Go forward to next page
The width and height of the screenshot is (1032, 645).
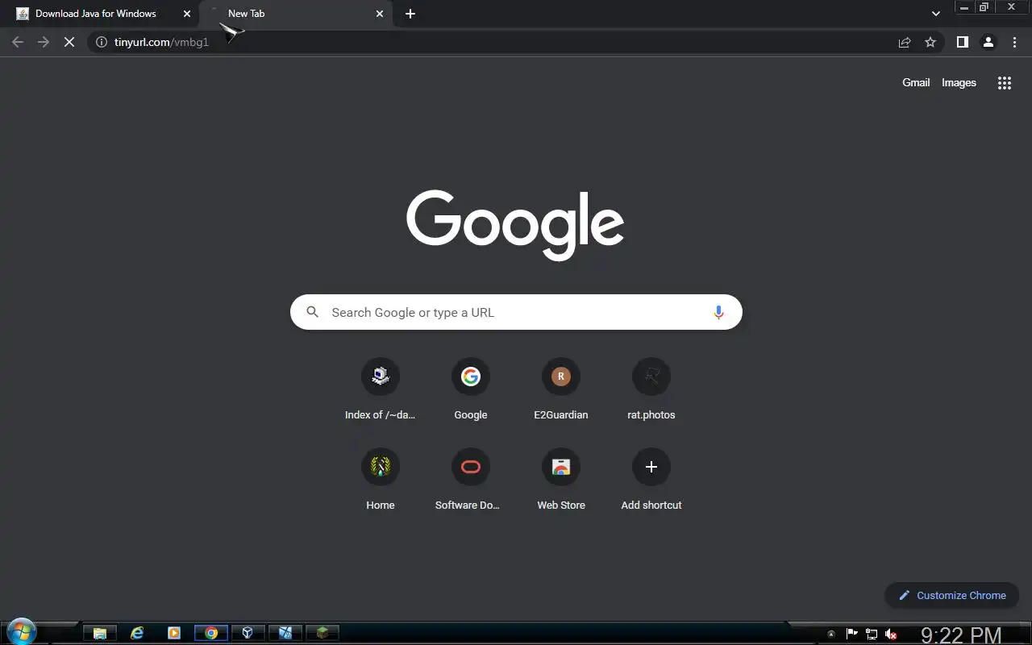pos(44,42)
